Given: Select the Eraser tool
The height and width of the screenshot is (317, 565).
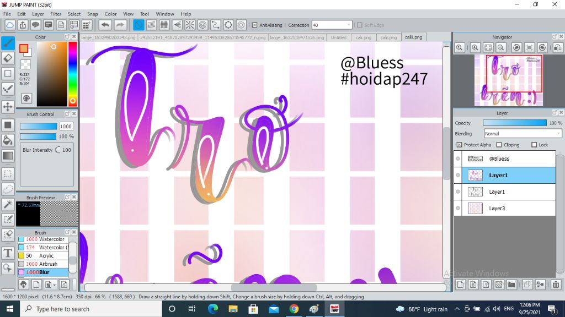Looking at the screenshot, I should (8, 58).
